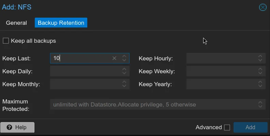Open the Help documentation

coord(17,128)
